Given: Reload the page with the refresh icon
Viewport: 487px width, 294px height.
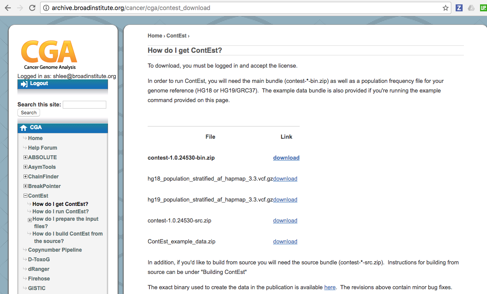Looking at the screenshot, I should (32, 8).
